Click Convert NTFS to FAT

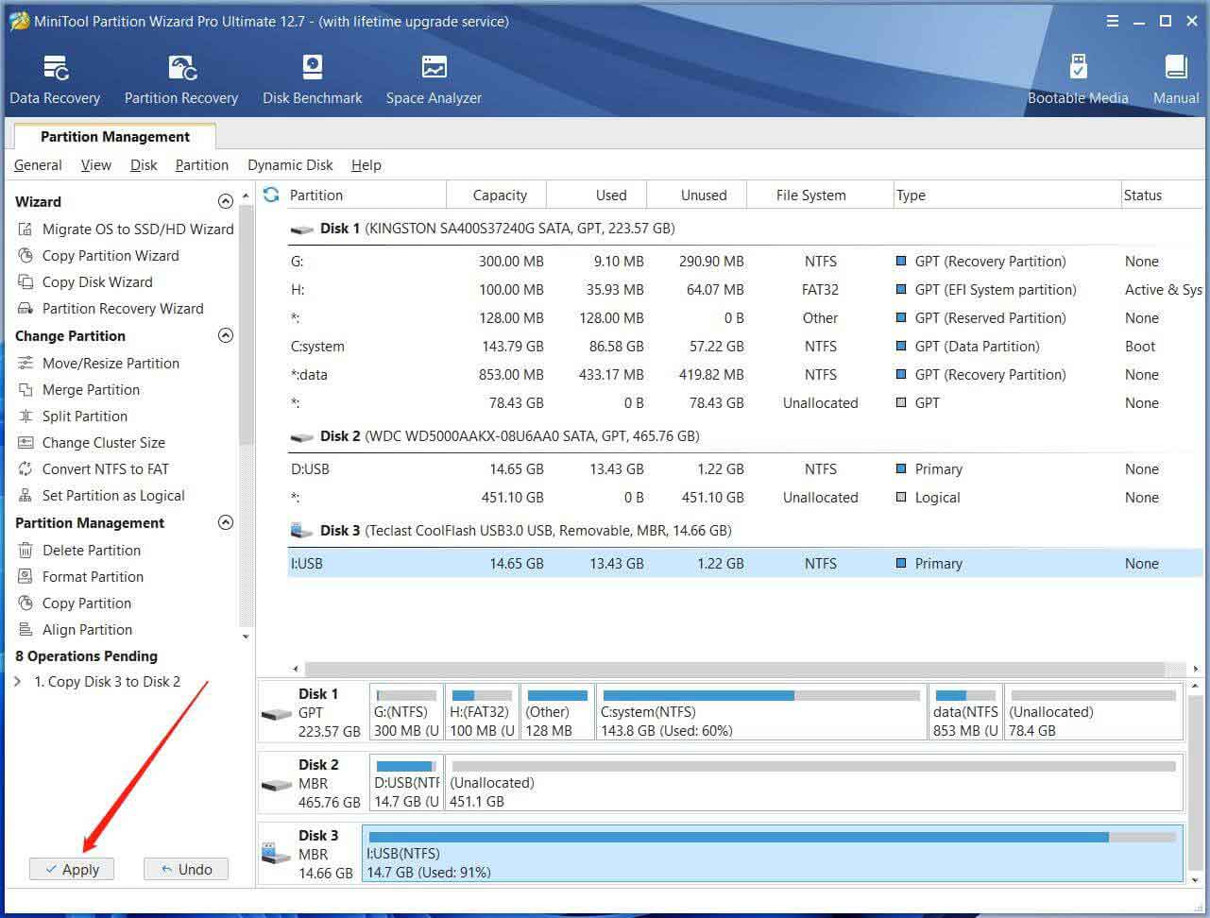(93, 468)
